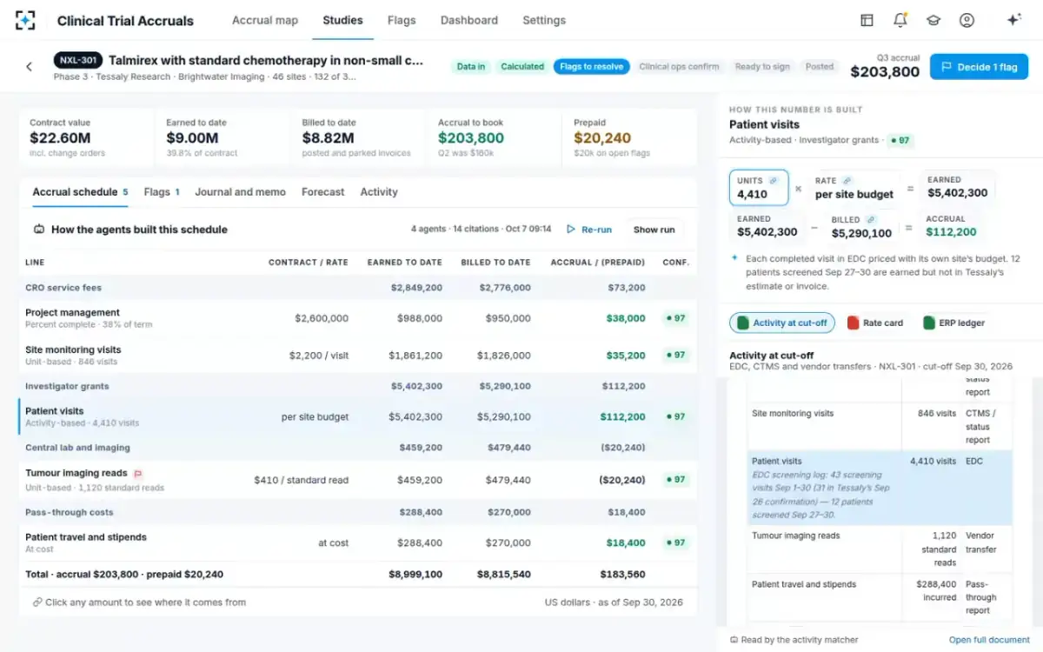Click the Show run button

tap(654, 230)
